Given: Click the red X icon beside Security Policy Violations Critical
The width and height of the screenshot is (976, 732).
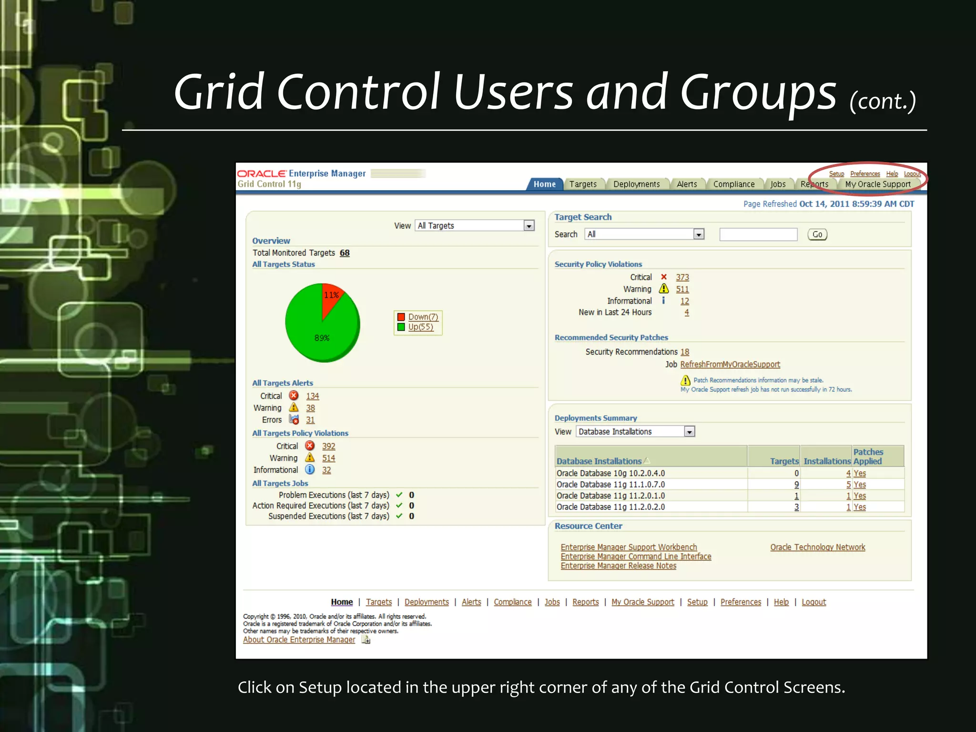Looking at the screenshot, I should 664,277.
